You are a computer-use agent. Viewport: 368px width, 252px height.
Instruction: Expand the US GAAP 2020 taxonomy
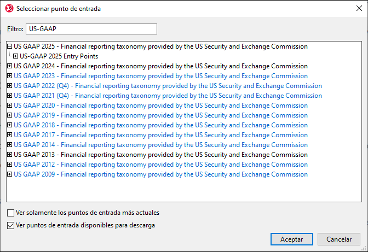click(10, 106)
